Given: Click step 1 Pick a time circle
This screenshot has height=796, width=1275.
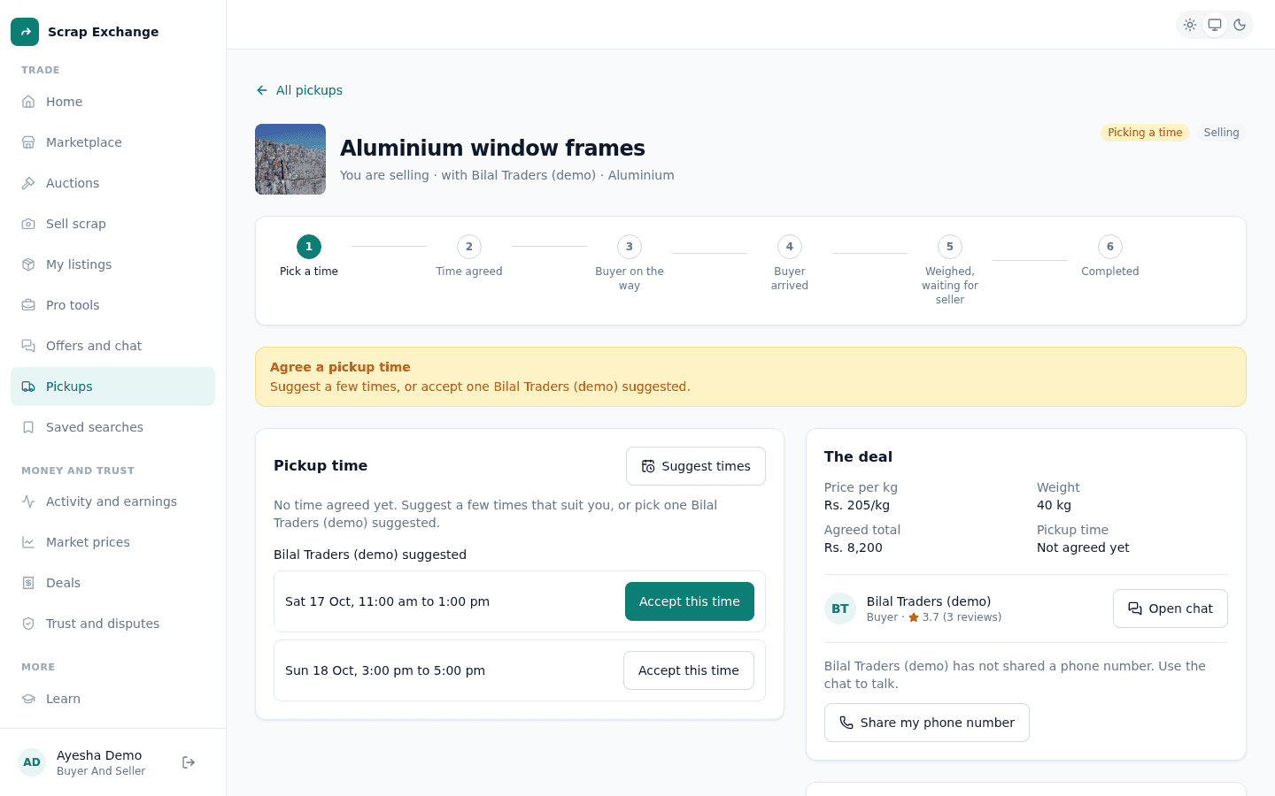Looking at the screenshot, I should [x=309, y=247].
